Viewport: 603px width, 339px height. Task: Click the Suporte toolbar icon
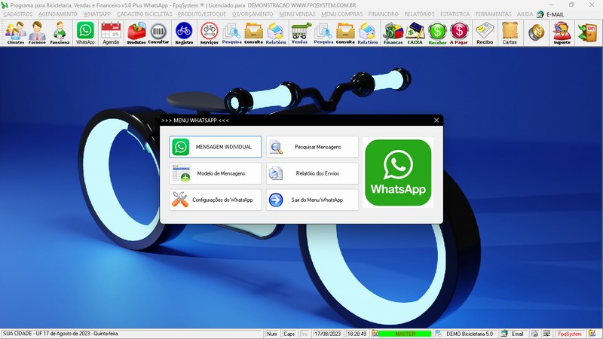561,32
